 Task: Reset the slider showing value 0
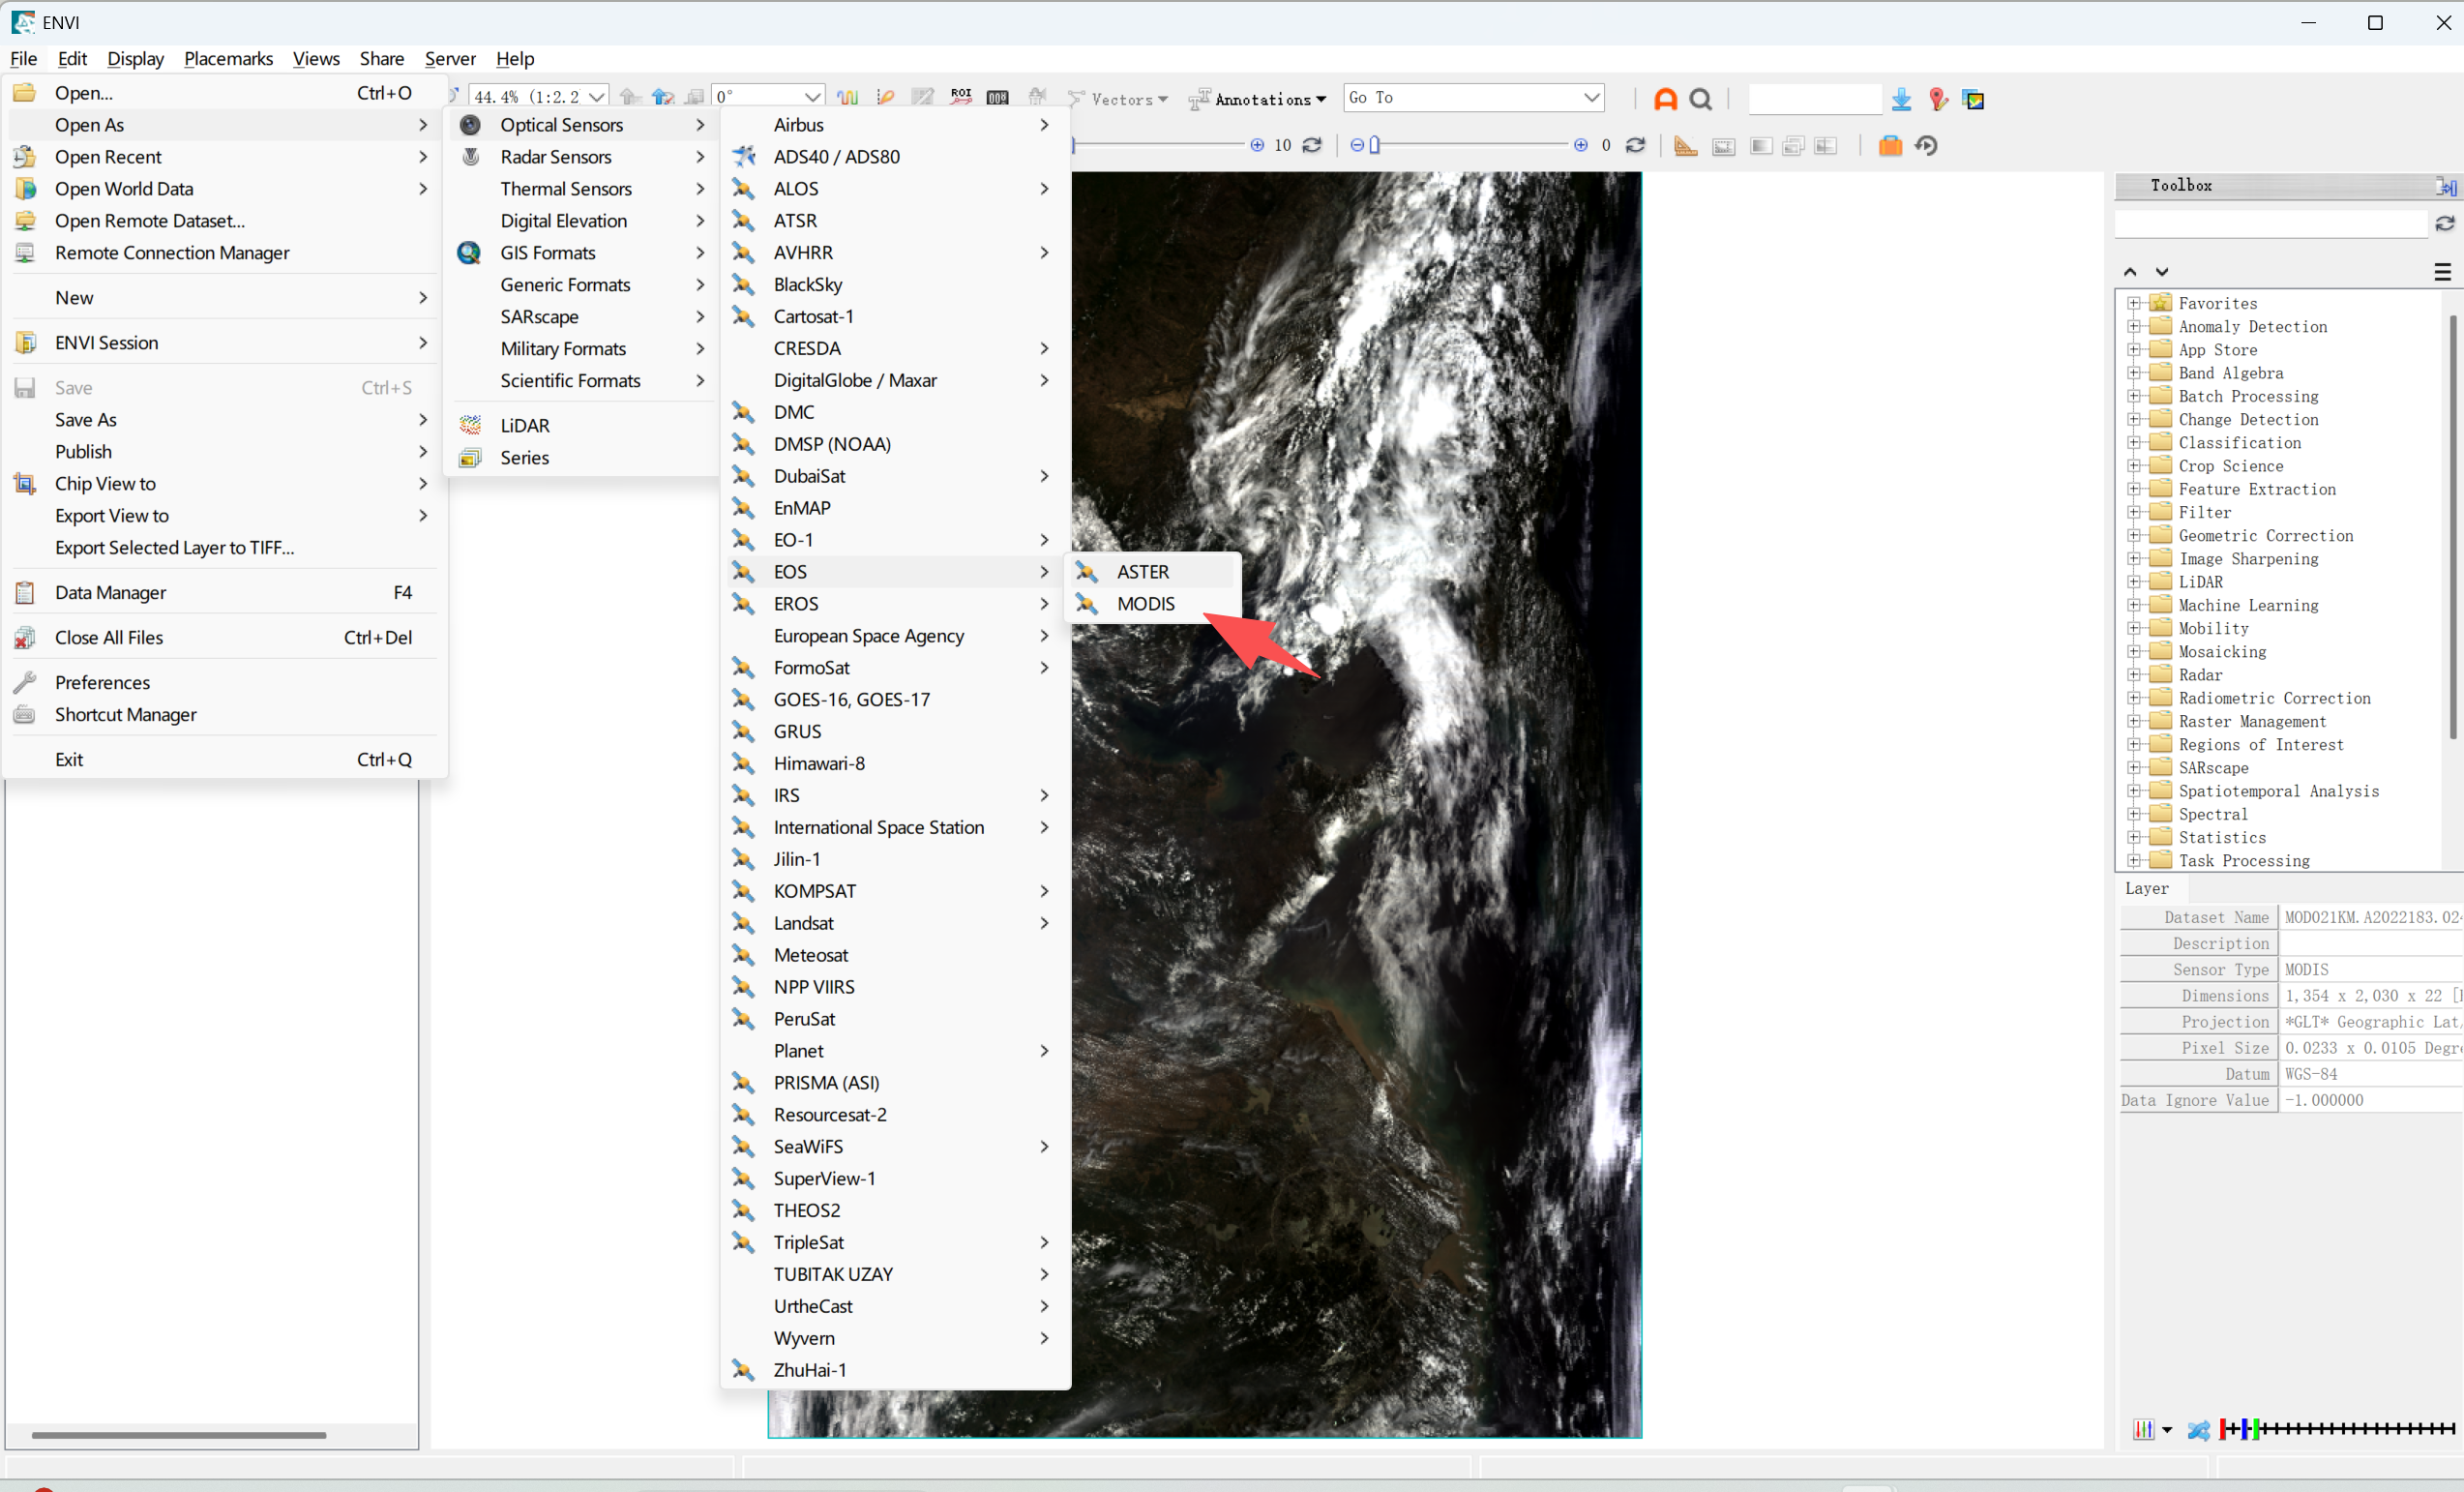click(x=1635, y=145)
